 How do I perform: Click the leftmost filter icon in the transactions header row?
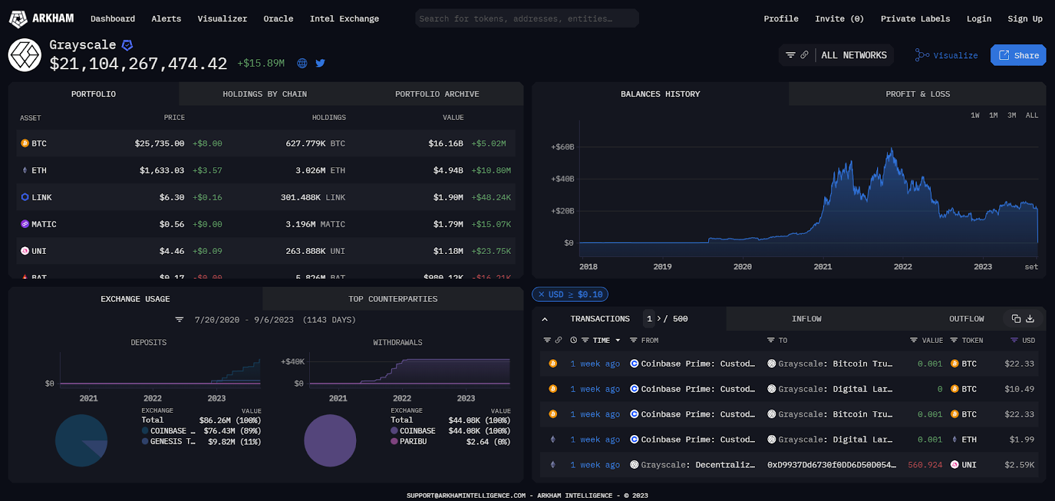(547, 340)
